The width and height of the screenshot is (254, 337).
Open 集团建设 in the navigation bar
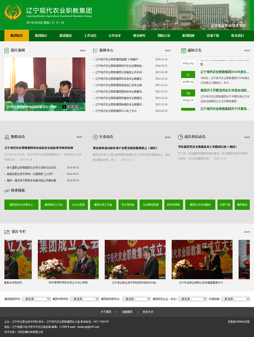tap(66, 35)
